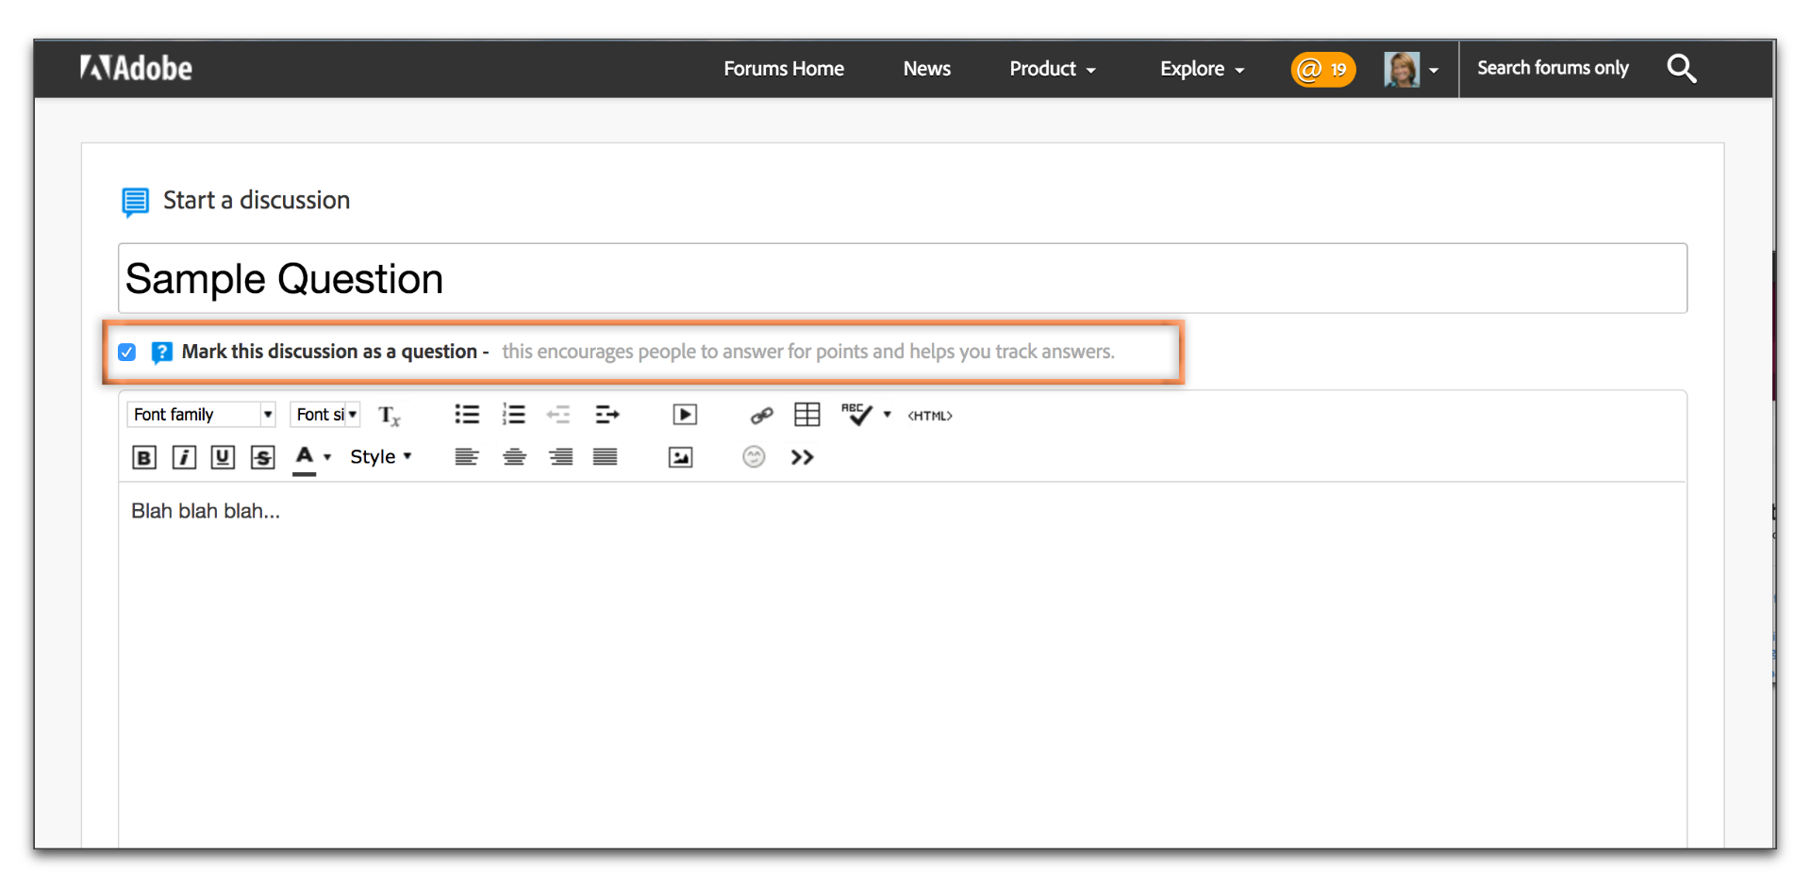Insert a bulleted list
Image resolution: width=1811 pixels, height=888 pixels.
[x=467, y=414]
